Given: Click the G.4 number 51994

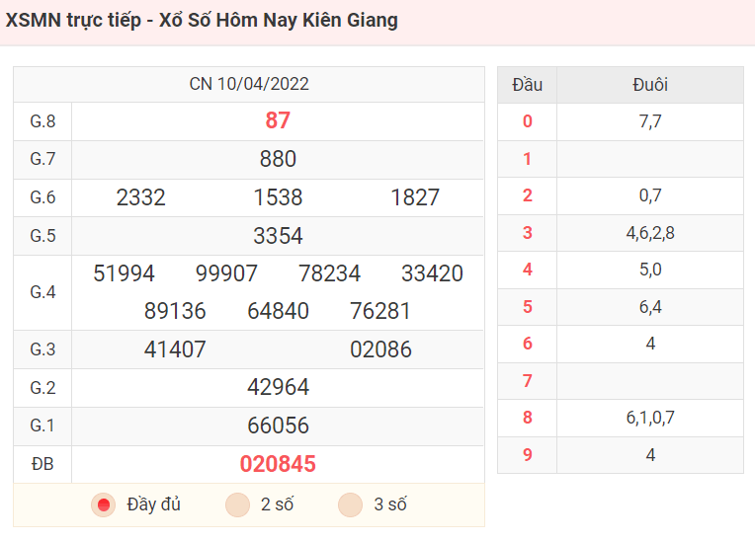Looking at the screenshot, I should (x=124, y=273).
